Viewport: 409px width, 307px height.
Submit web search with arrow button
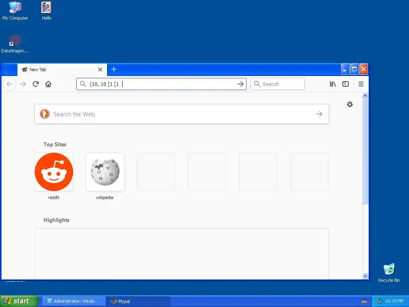point(319,114)
